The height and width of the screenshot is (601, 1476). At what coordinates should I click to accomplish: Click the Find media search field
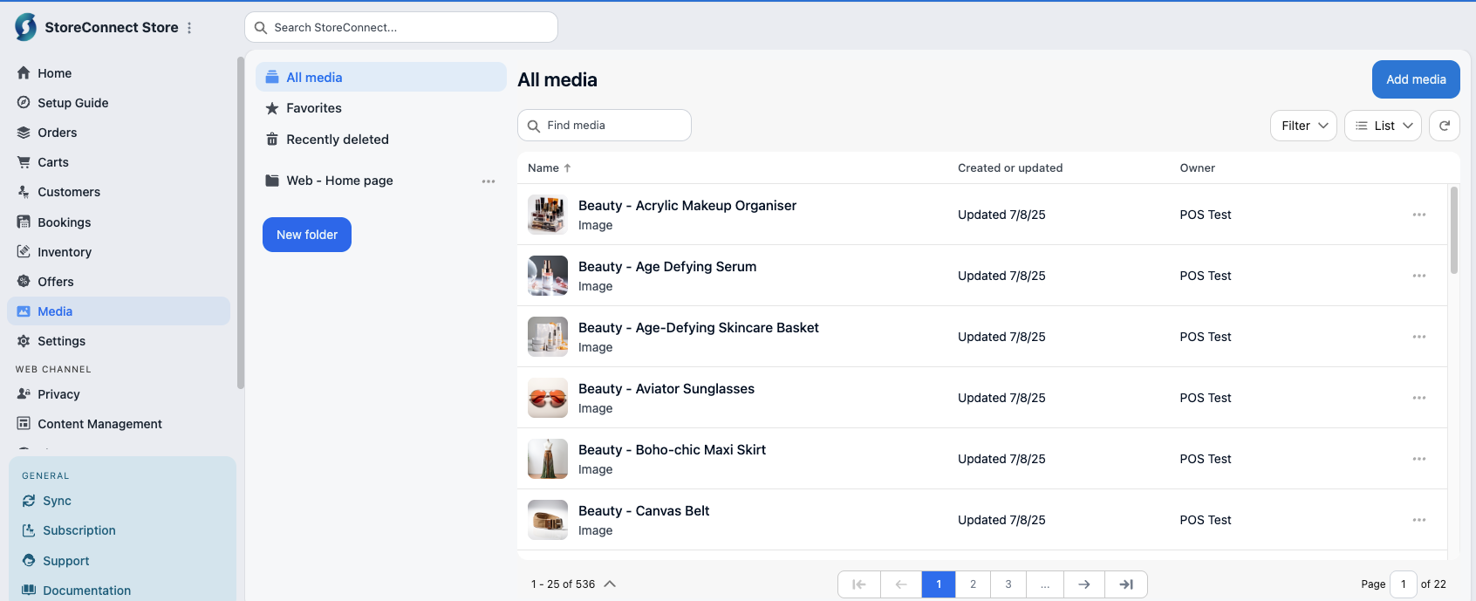click(605, 126)
